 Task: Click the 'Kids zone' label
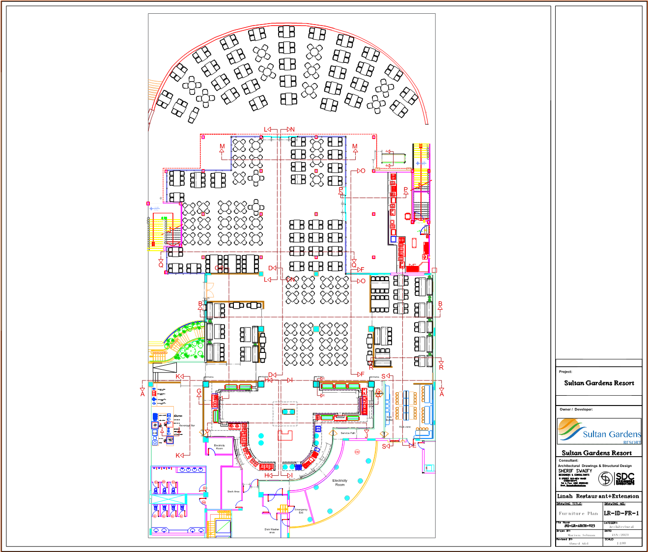pos(405,427)
